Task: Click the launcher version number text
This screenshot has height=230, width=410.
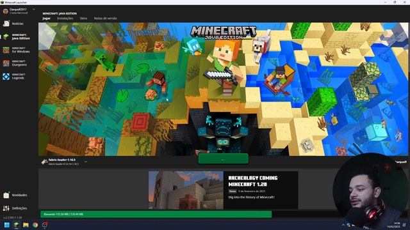Action: [x=13, y=217]
